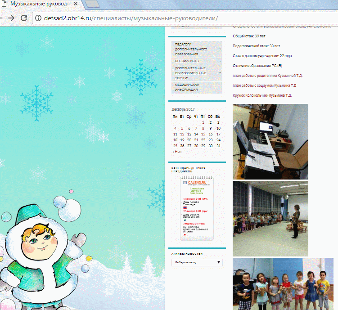The width and height of the screenshot is (338, 310).
Task: Click the text Отличник образования РС (Я)
Action: 257,66
